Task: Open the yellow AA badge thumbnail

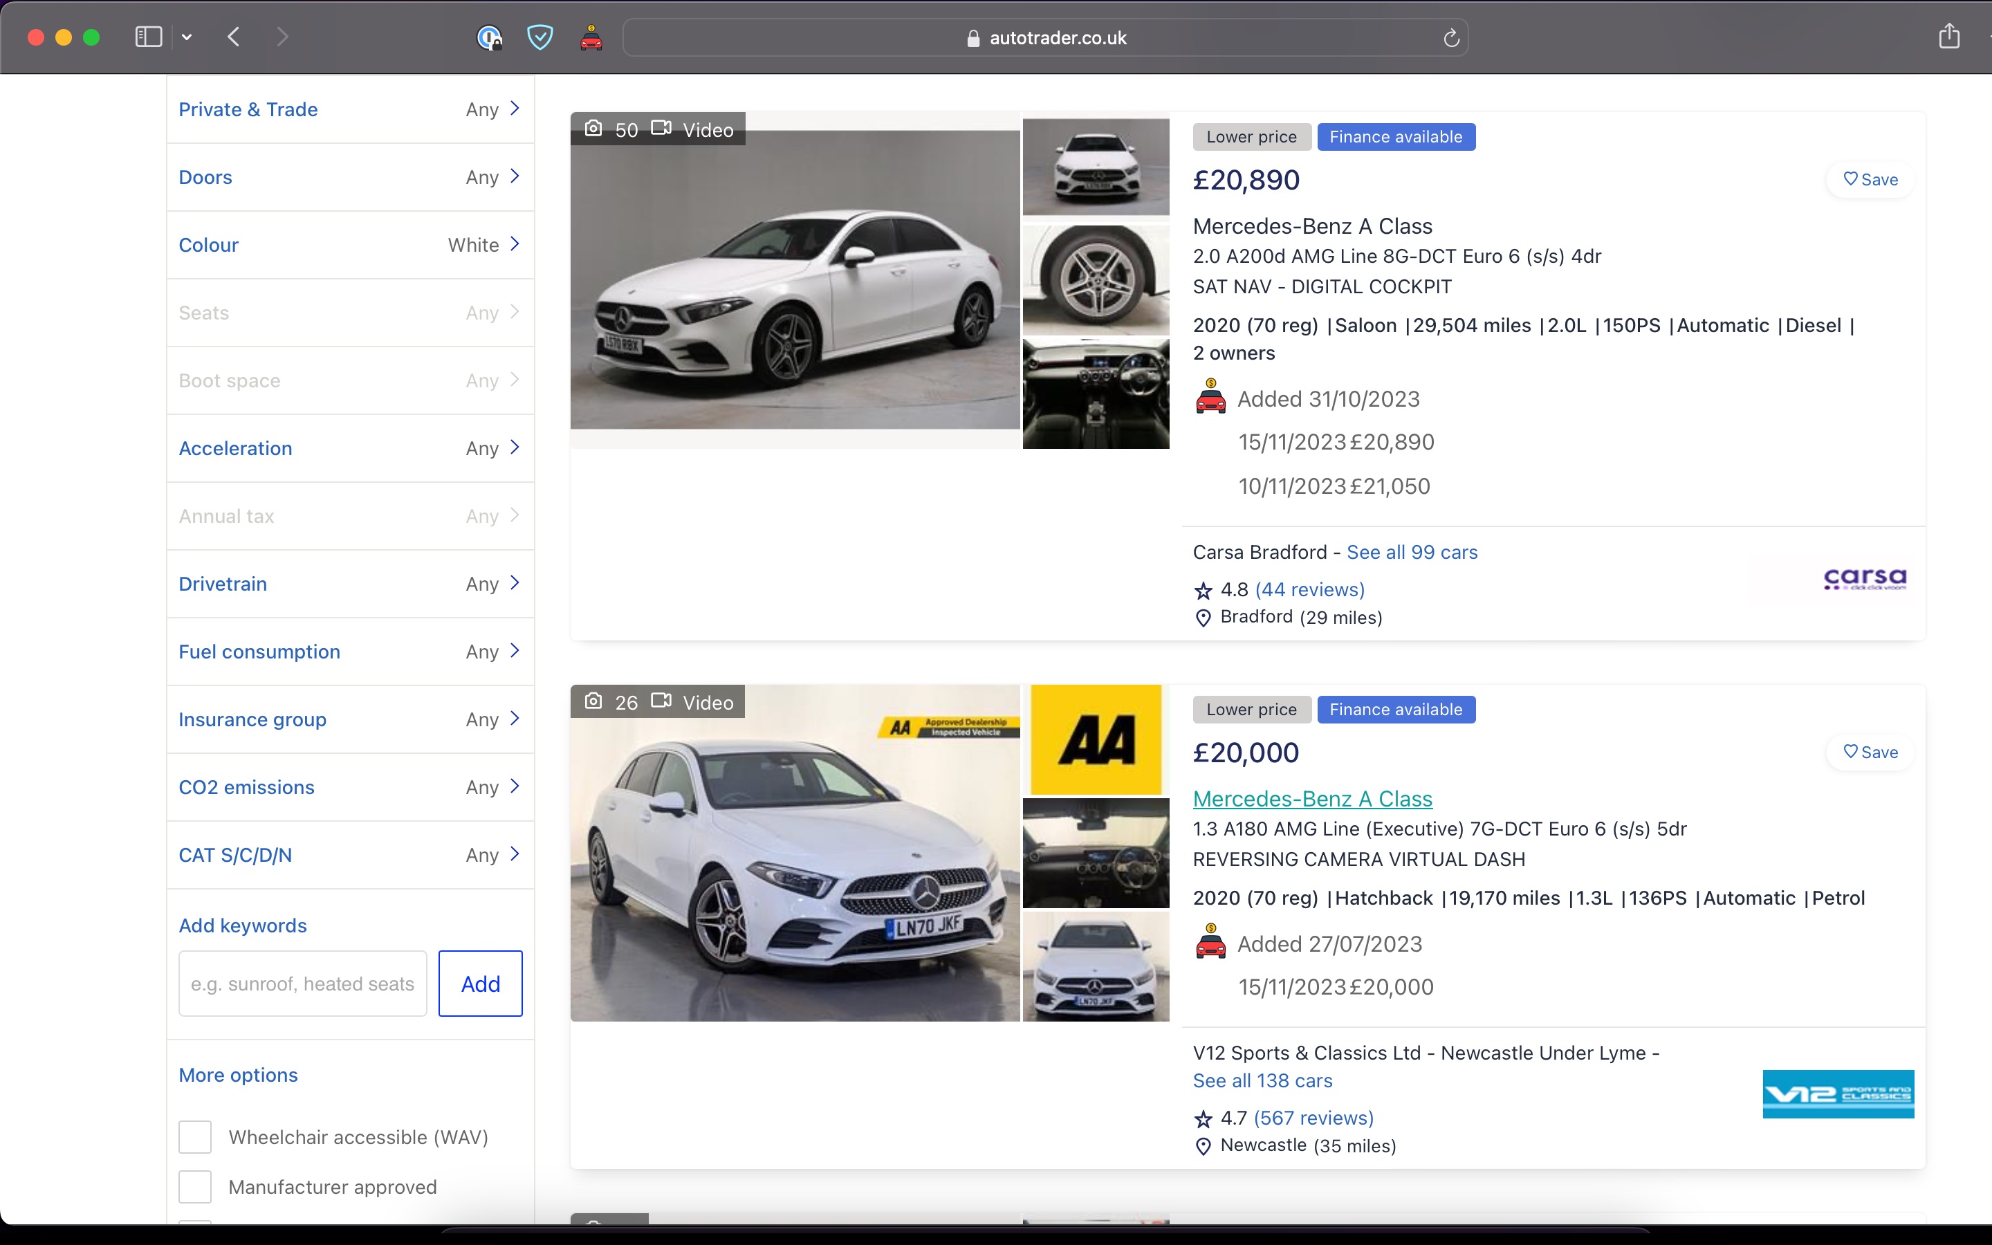Action: (1096, 739)
